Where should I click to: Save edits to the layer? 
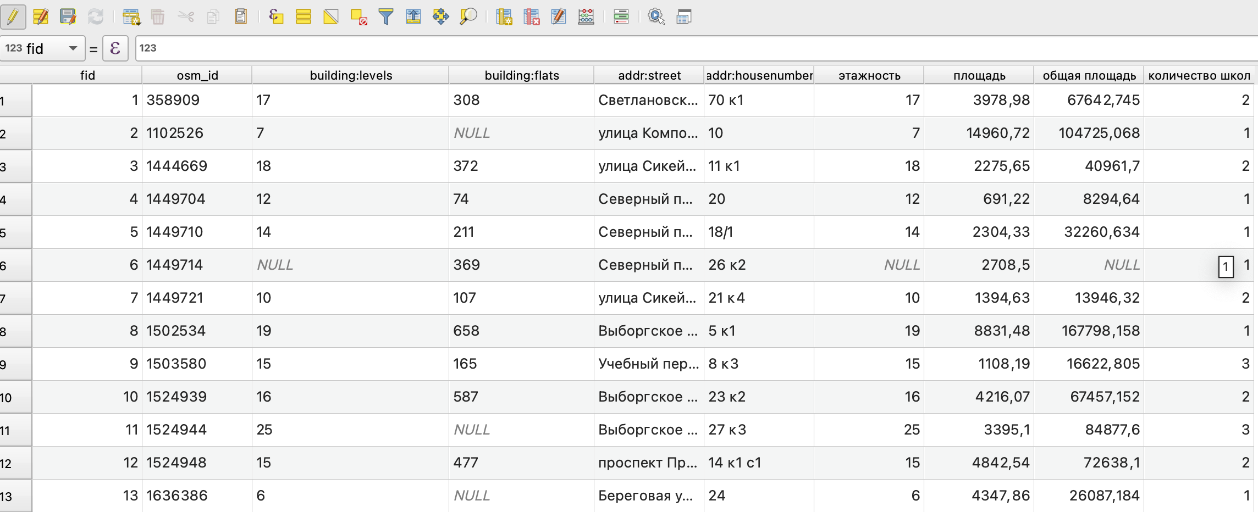click(x=68, y=17)
